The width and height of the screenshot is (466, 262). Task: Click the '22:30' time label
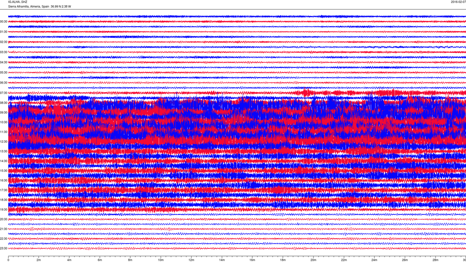(3, 239)
